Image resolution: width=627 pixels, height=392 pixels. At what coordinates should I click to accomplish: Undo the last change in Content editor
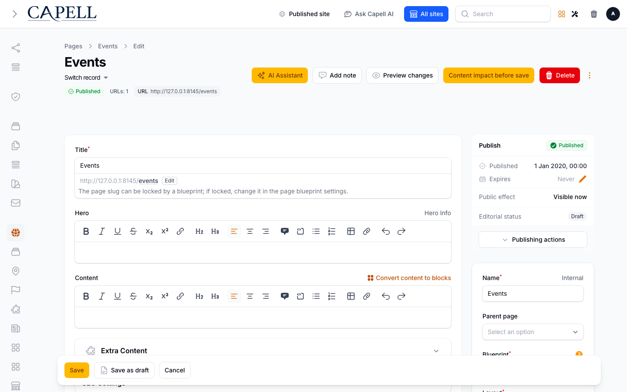[386, 296]
